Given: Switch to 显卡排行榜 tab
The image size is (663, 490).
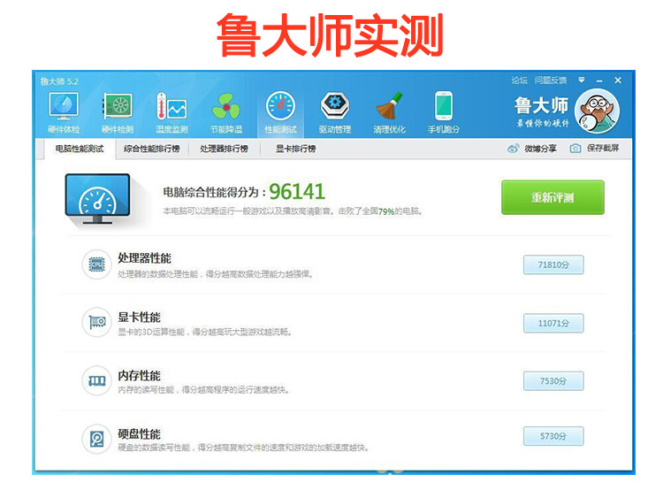Looking at the screenshot, I should (296, 149).
